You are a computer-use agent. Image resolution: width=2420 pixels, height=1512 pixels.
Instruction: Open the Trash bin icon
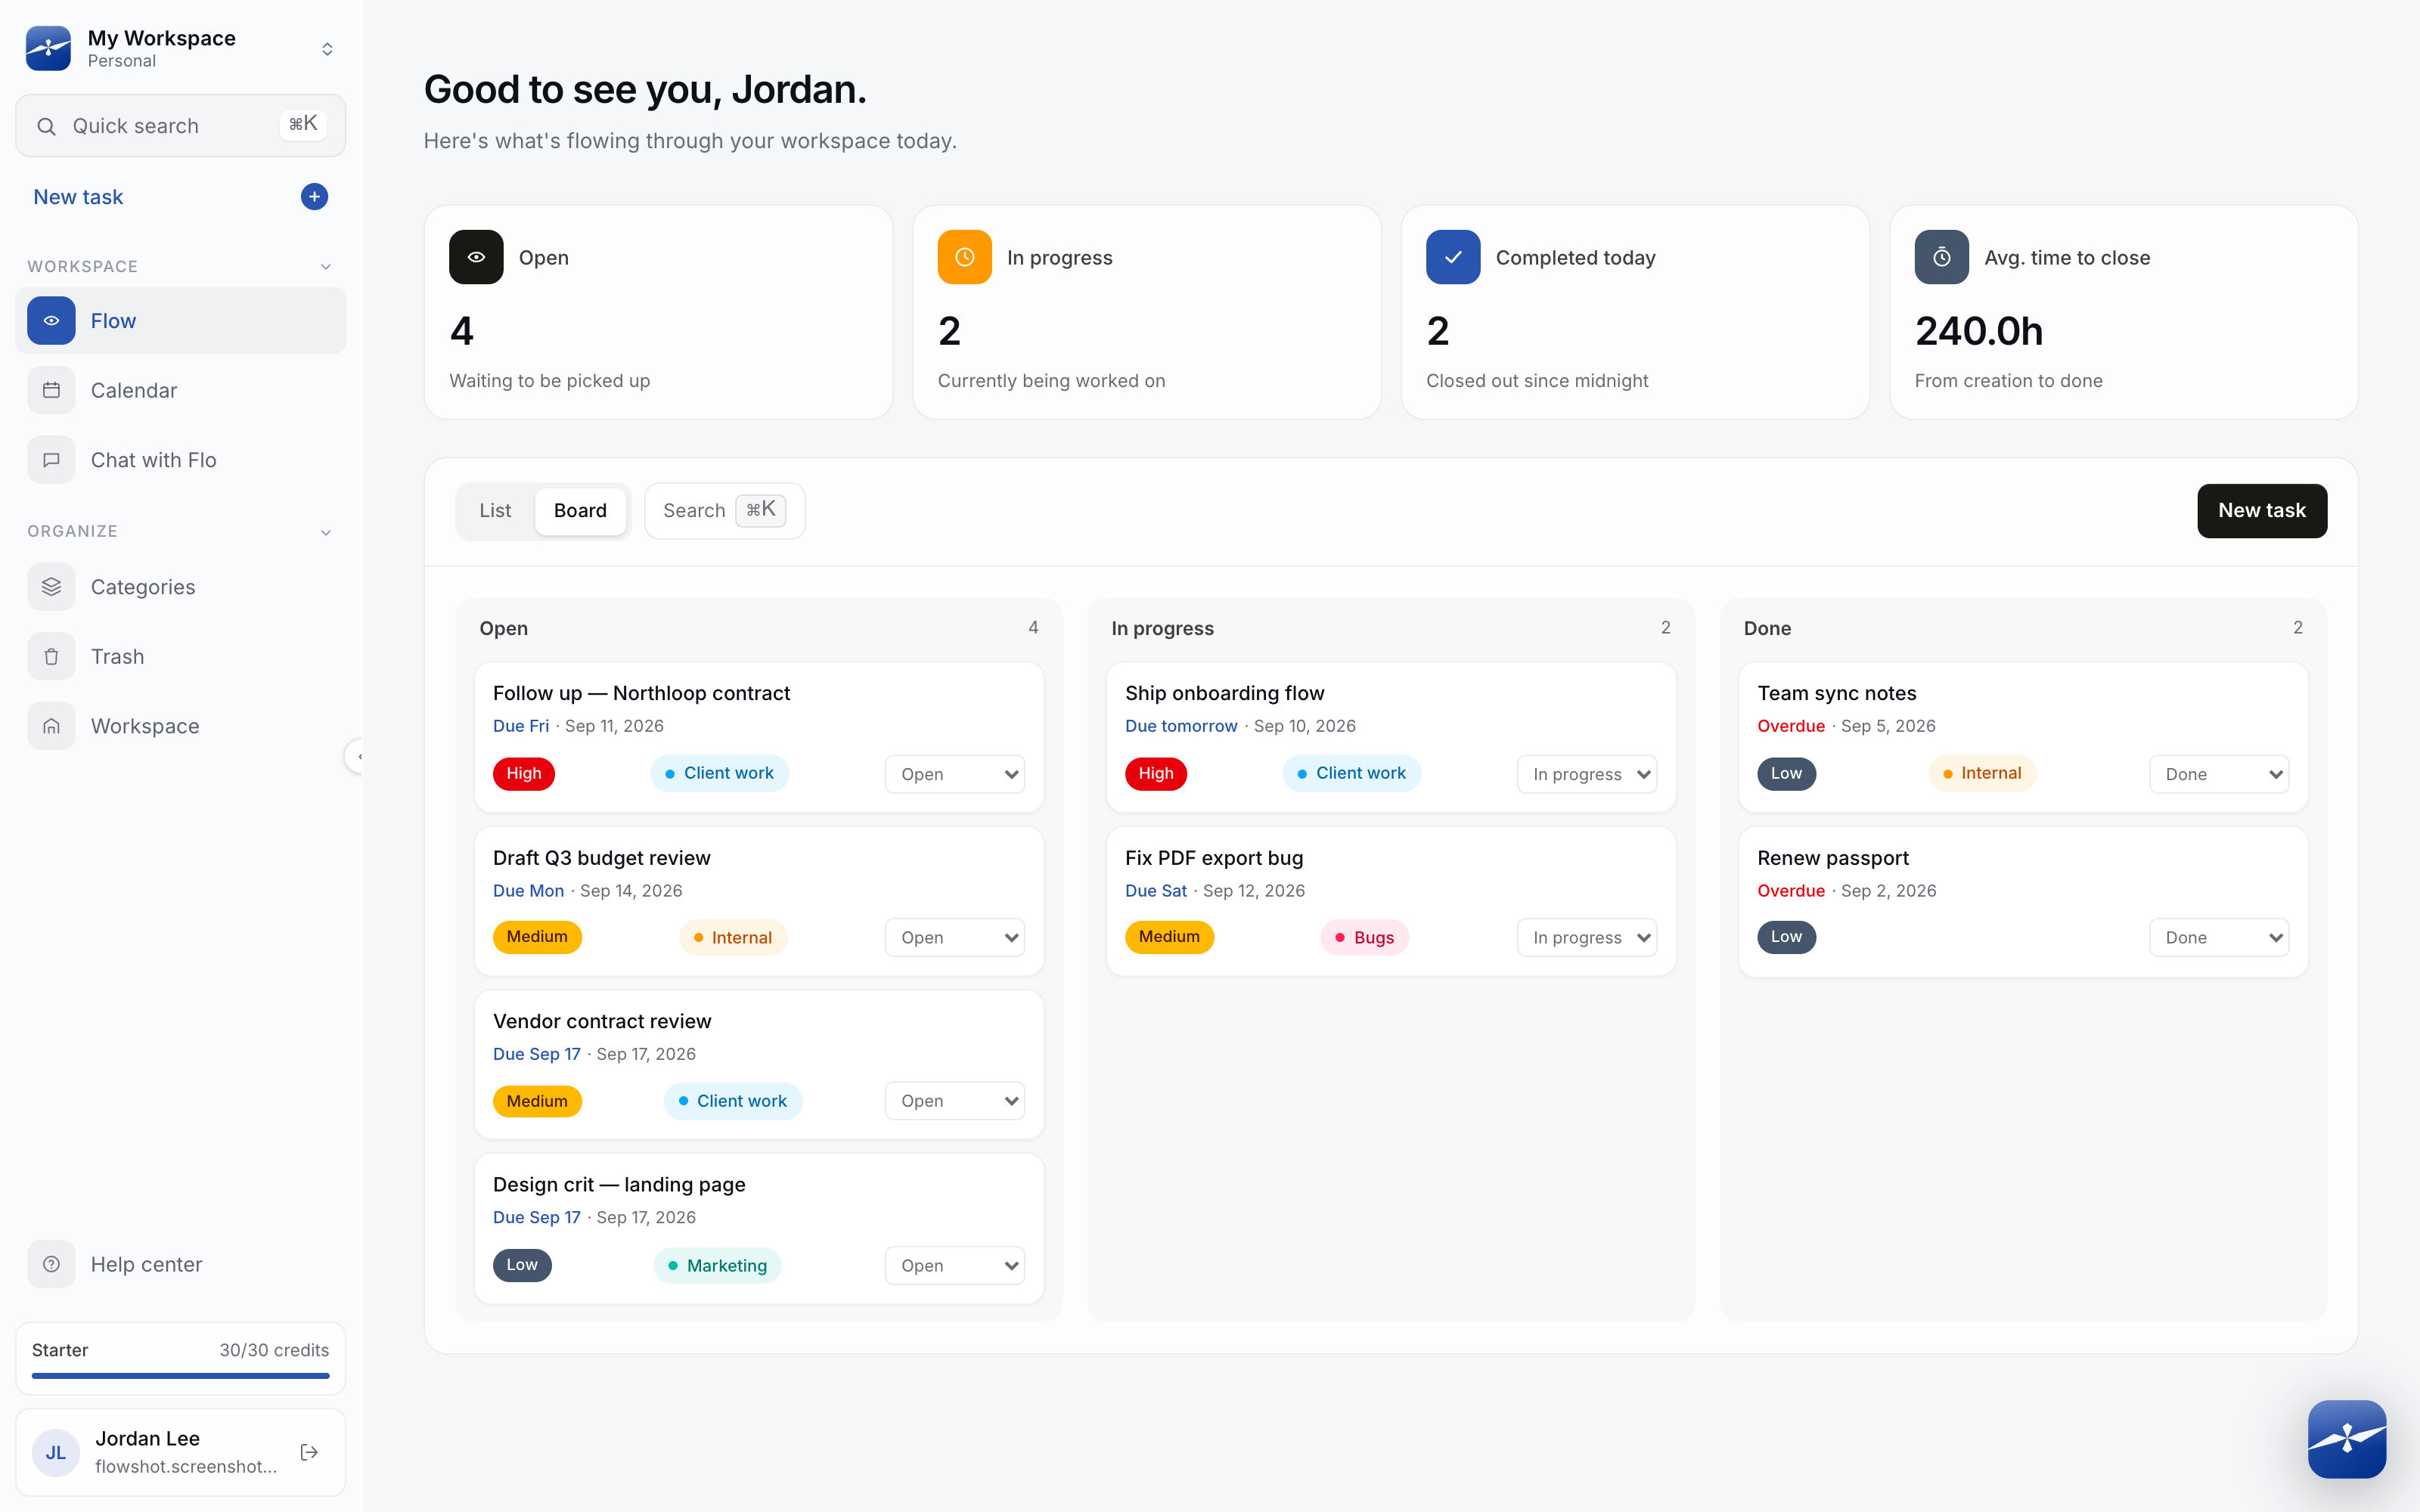[x=51, y=657]
